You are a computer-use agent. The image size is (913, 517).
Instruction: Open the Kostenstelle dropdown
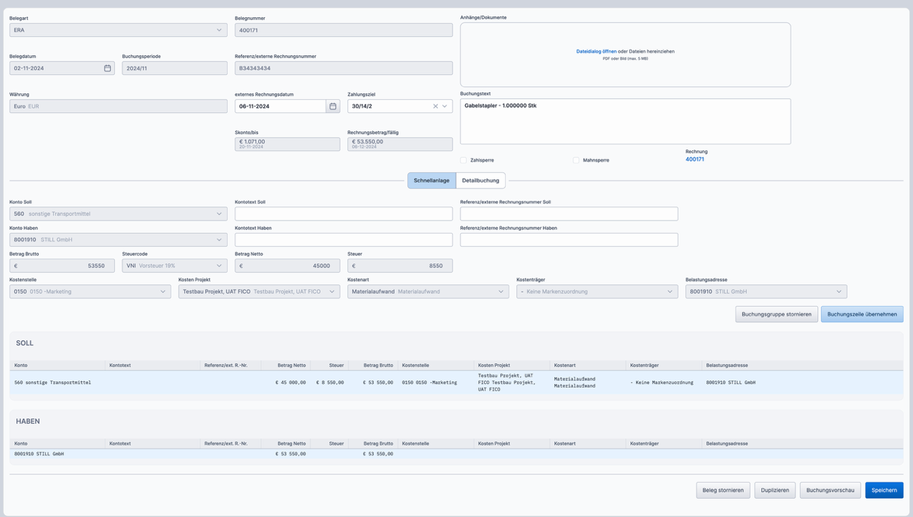point(163,292)
